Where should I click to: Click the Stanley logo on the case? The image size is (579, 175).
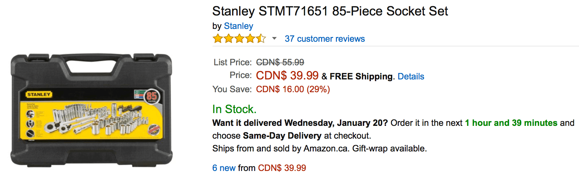(39, 95)
